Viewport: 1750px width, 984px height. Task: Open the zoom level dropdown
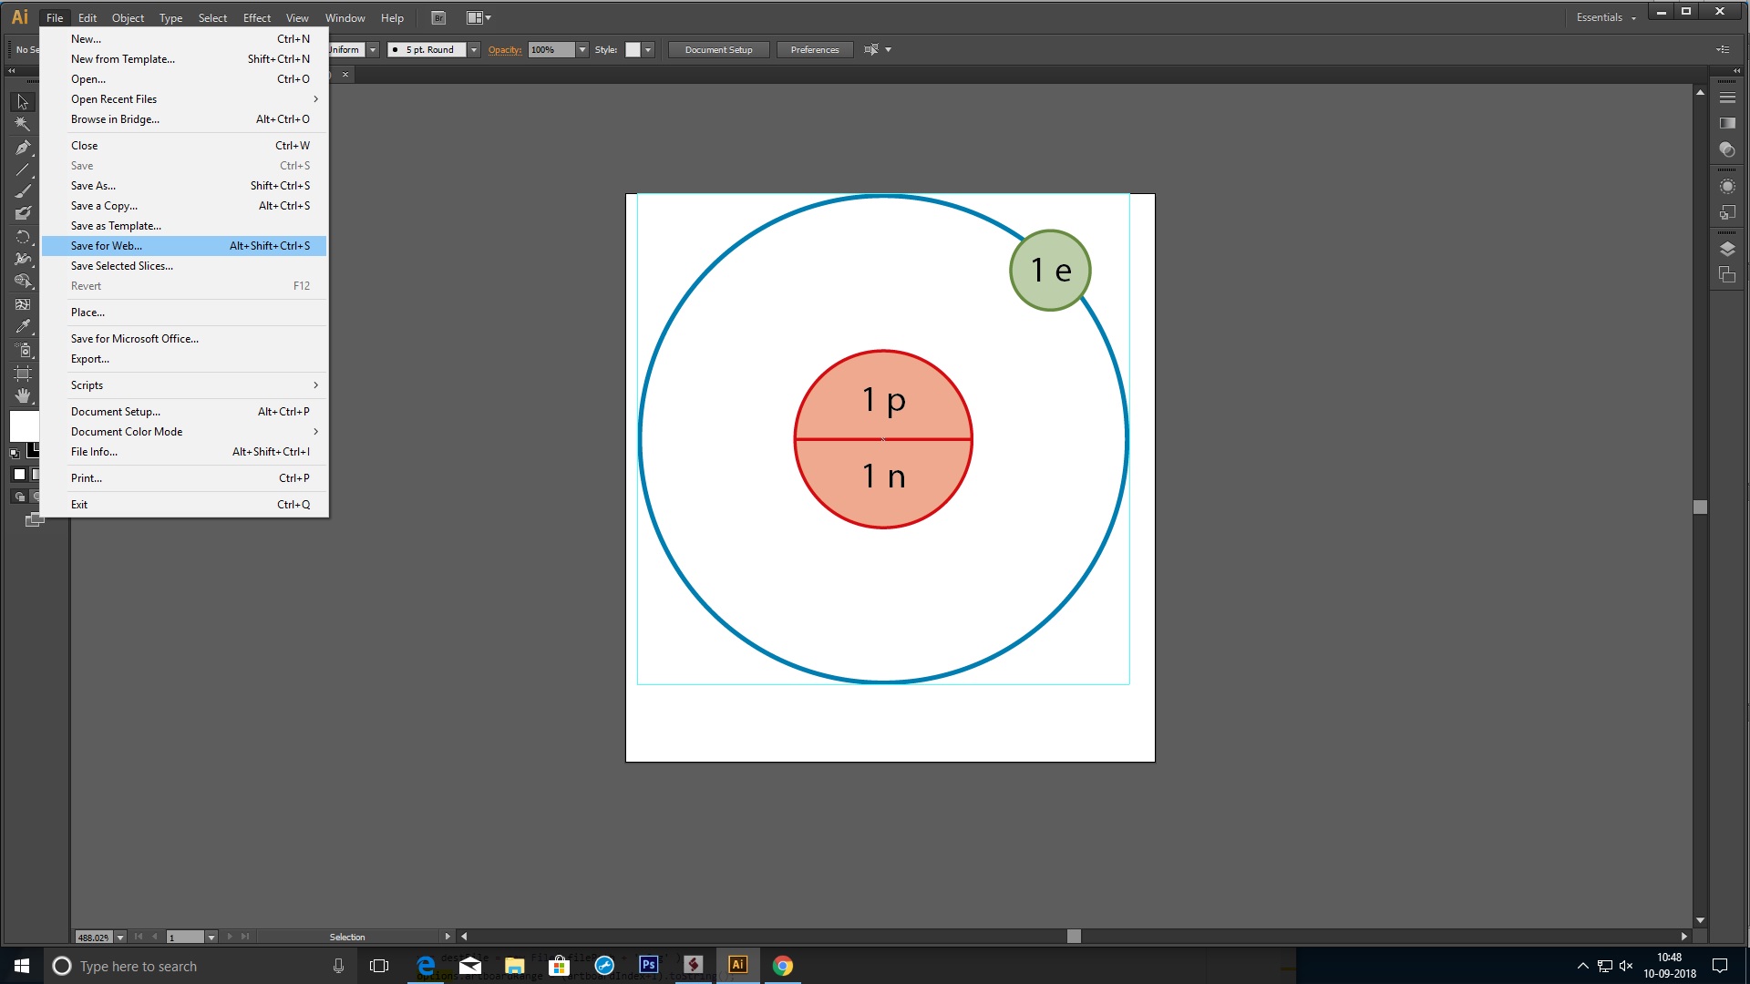coord(120,938)
